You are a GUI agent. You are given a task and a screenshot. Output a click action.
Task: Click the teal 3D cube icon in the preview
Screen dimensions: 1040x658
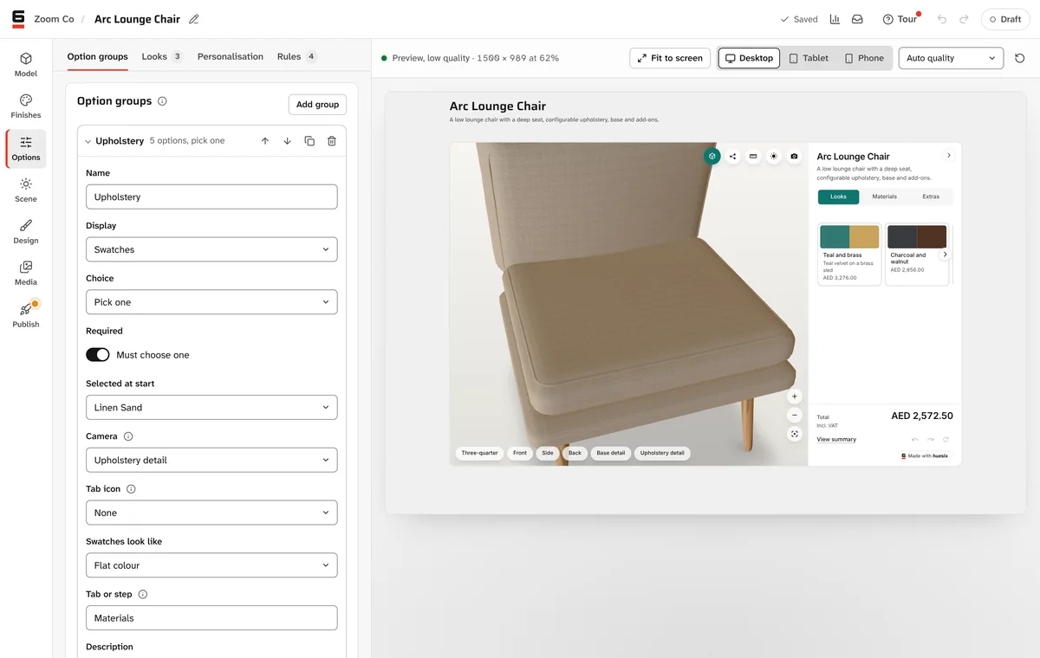click(712, 157)
